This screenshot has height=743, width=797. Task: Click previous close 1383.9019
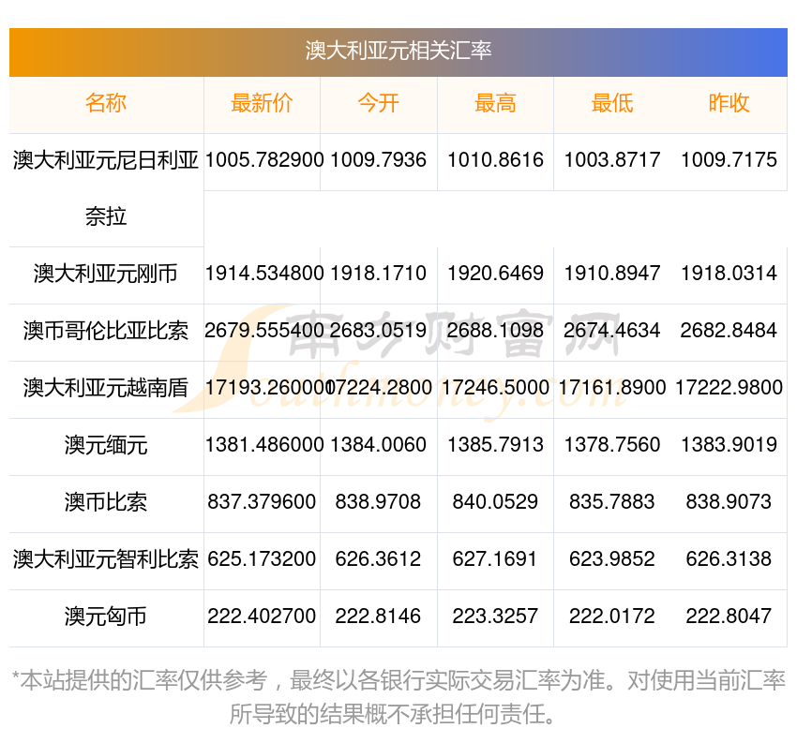pyautogui.click(x=729, y=445)
